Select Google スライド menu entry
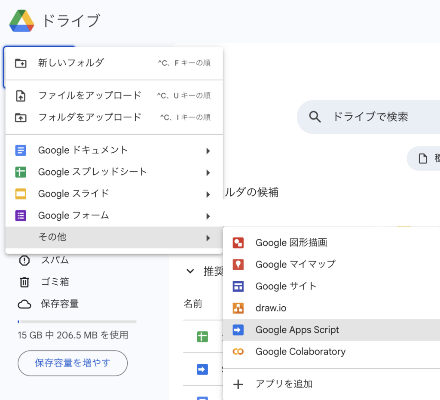 tap(114, 194)
